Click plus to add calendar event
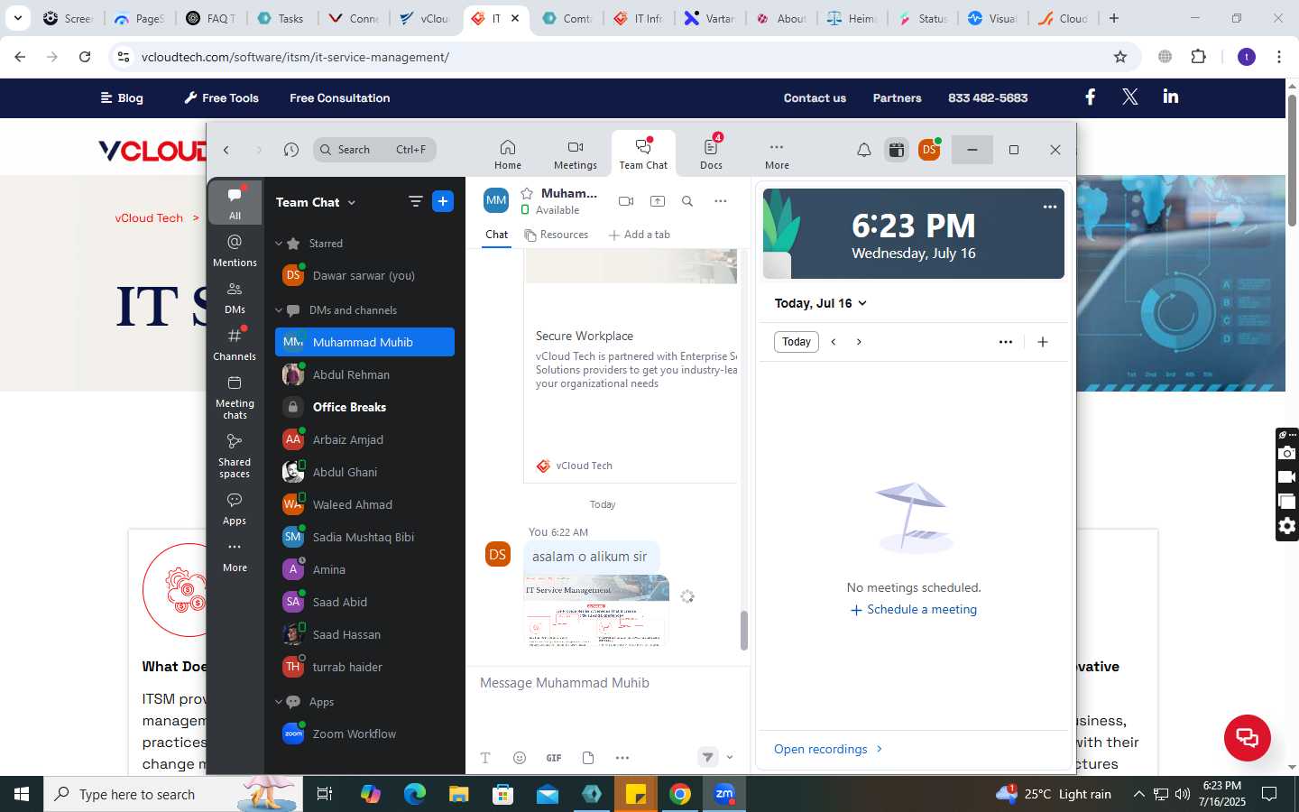 pos(1043,342)
